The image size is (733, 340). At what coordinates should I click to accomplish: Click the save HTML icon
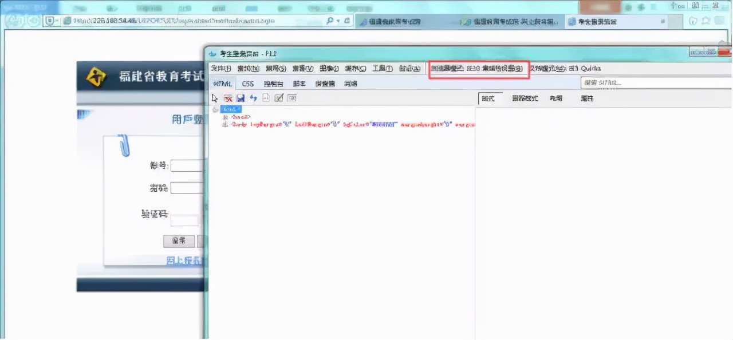pyautogui.click(x=241, y=98)
